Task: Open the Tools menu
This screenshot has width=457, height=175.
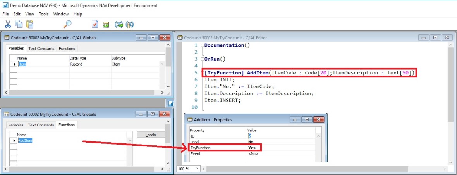Action: point(44,14)
